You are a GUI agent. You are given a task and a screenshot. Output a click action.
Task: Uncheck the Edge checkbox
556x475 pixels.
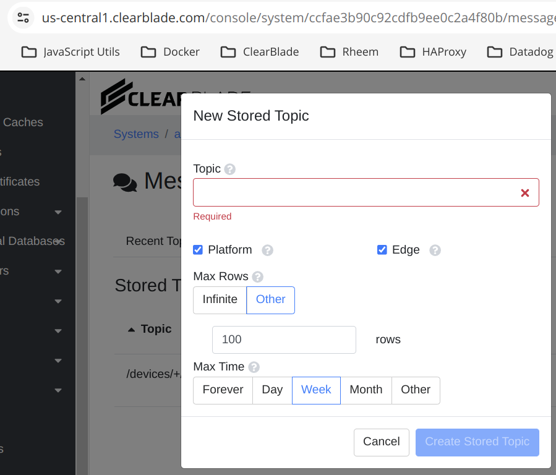(382, 250)
